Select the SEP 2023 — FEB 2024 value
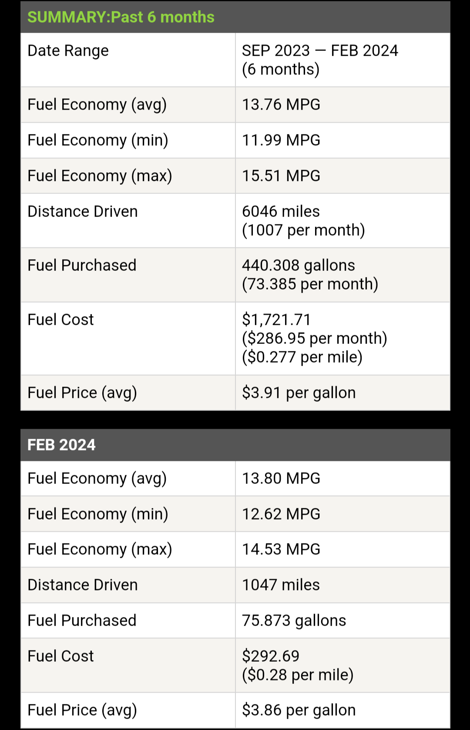This screenshot has width=470, height=730. 320,51
